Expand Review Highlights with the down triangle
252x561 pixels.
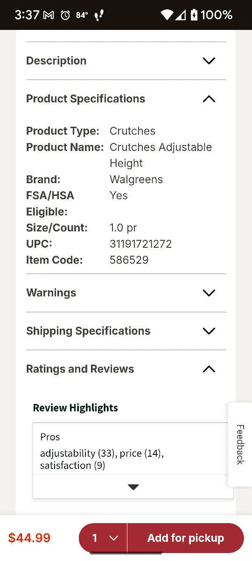(133, 487)
